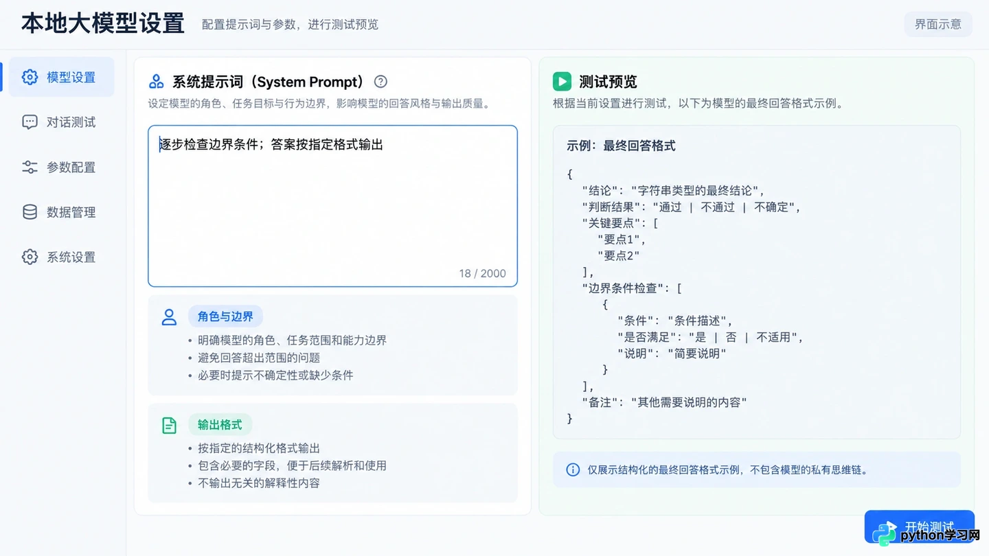Click the 参数配置 sliders icon

(x=30, y=167)
